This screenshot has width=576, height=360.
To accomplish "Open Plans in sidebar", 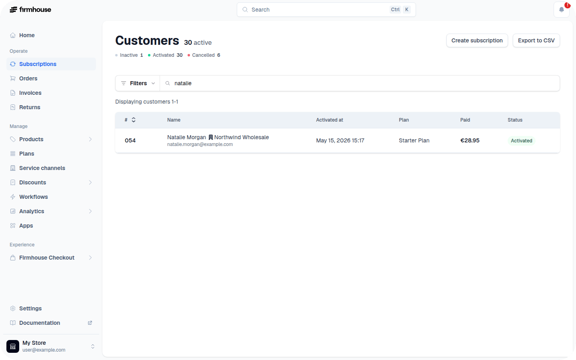I will [51, 154].
